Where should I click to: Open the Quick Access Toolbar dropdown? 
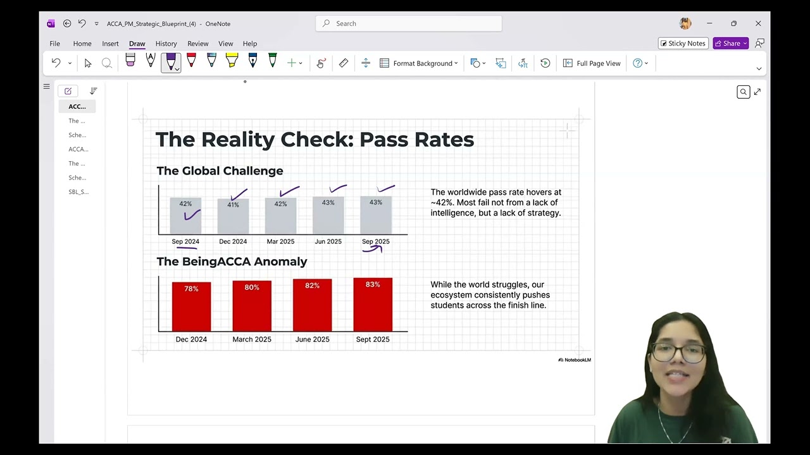pyautogui.click(x=96, y=23)
